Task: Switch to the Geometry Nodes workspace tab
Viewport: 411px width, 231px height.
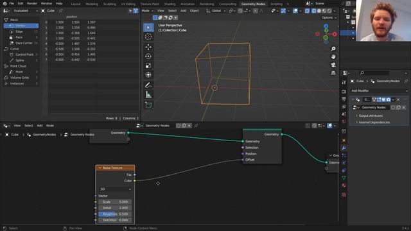Action: pos(253,4)
